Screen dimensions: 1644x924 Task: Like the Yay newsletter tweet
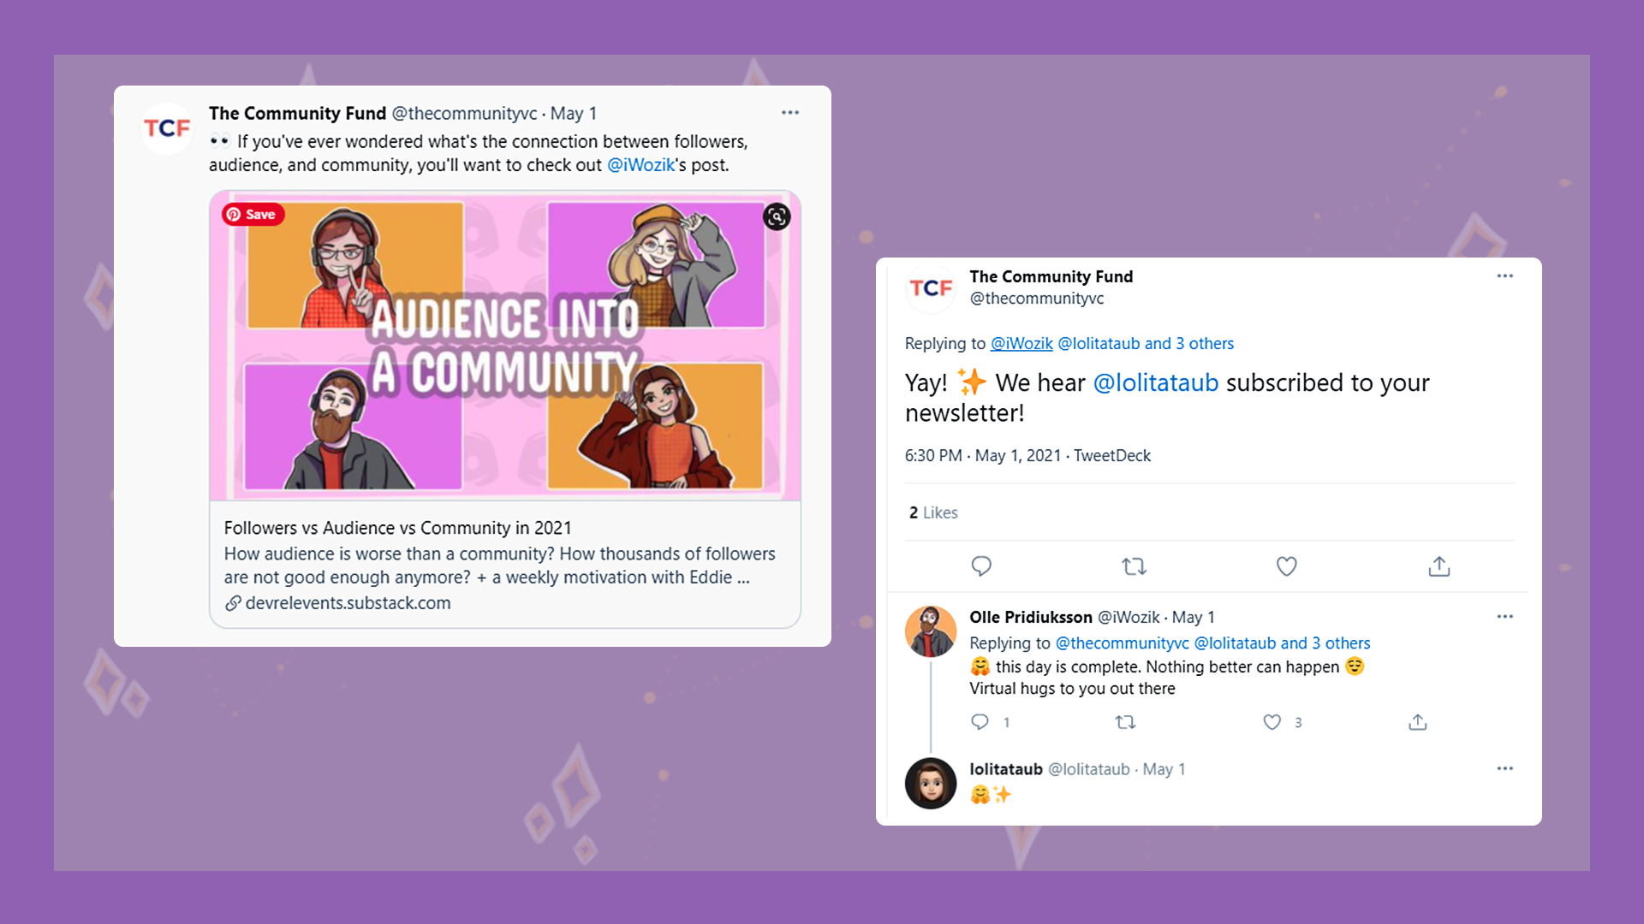point(1286,566)
